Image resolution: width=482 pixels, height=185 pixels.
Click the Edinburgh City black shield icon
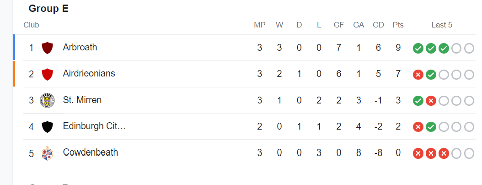tap(48, 126)
